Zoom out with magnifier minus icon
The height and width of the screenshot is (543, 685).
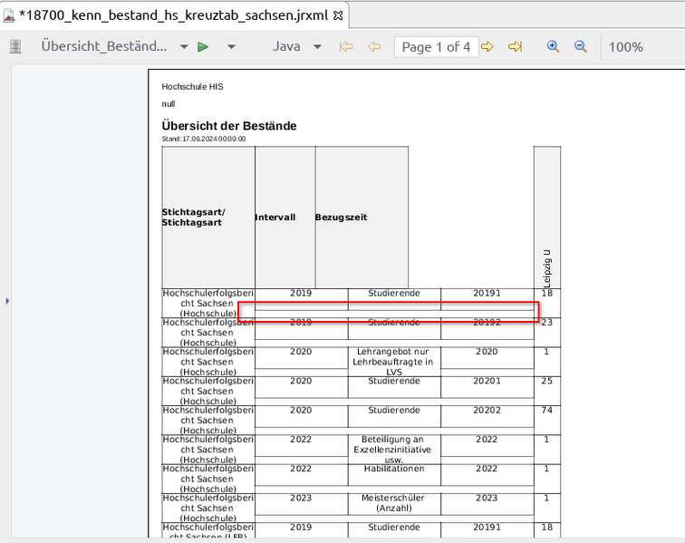point(581,46)
